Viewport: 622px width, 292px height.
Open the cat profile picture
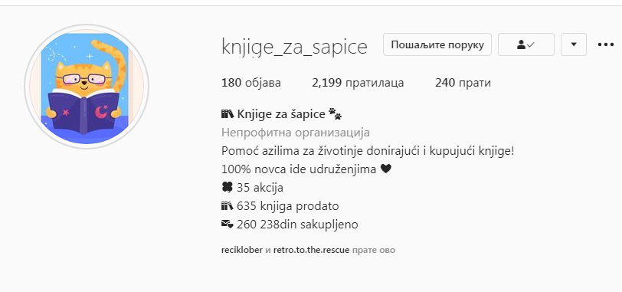(87, 87)
